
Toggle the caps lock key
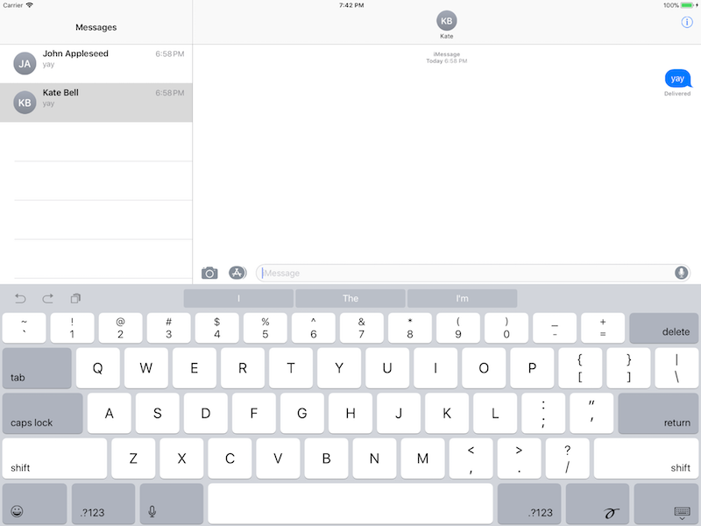[42, 413]
